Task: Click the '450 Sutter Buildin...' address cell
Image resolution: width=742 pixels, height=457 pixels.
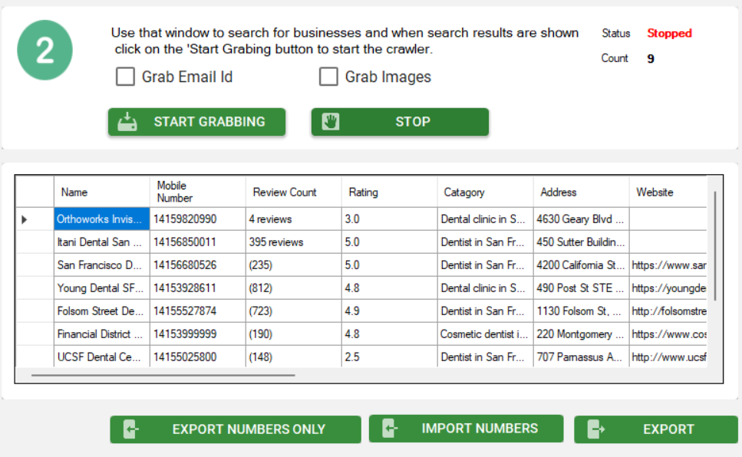Action: coord(582,242)
